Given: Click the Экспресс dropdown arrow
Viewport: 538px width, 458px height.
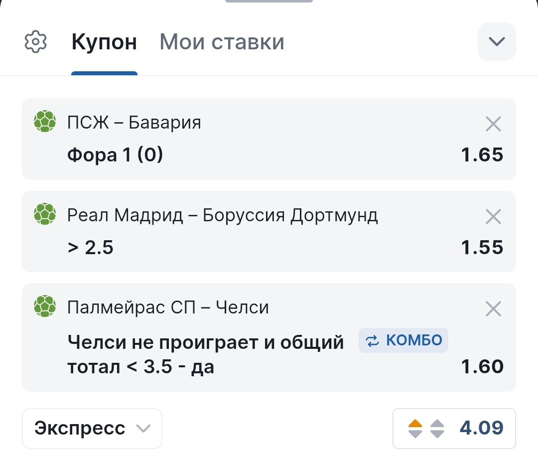Looking at the screenshot, I should pyautogui.click(x=143, y=429).
